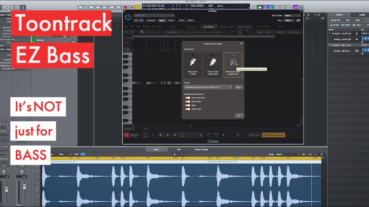Image resolution: width=369 pixels, height=207 pixels.
Task: Open the Manual preset dropdown
Action: click(x=154, y=16)
